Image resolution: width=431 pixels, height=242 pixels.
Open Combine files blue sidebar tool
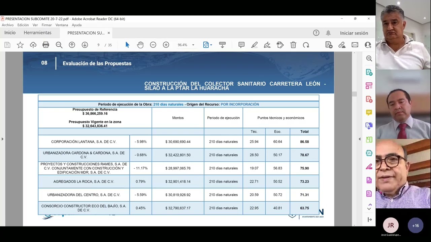[369, 126]
